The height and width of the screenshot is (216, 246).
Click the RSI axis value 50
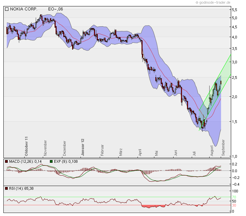click(234, 201)
